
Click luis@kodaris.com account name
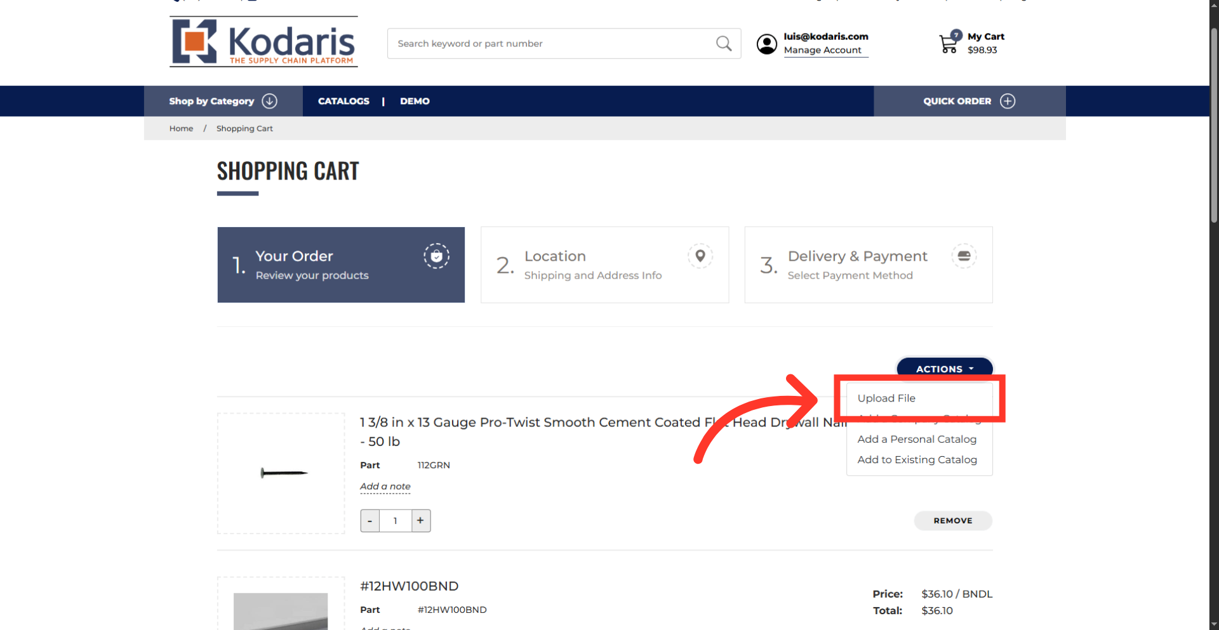click(826, 36)
